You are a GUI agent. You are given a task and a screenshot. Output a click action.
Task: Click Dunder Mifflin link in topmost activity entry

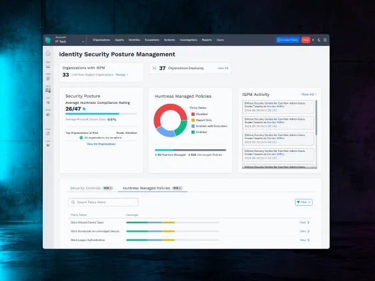(276, 107)
